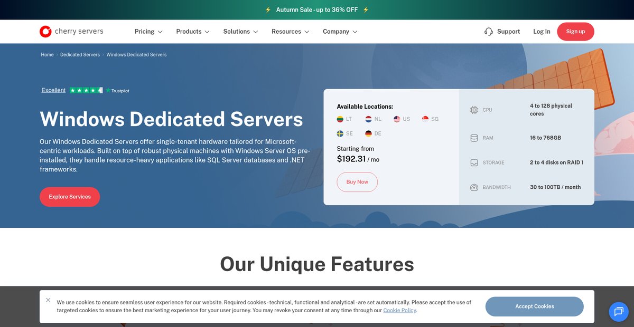The width and height of the screenshot is (634, 327).
Task: Click the Sign up button
Action: (575, 32)
